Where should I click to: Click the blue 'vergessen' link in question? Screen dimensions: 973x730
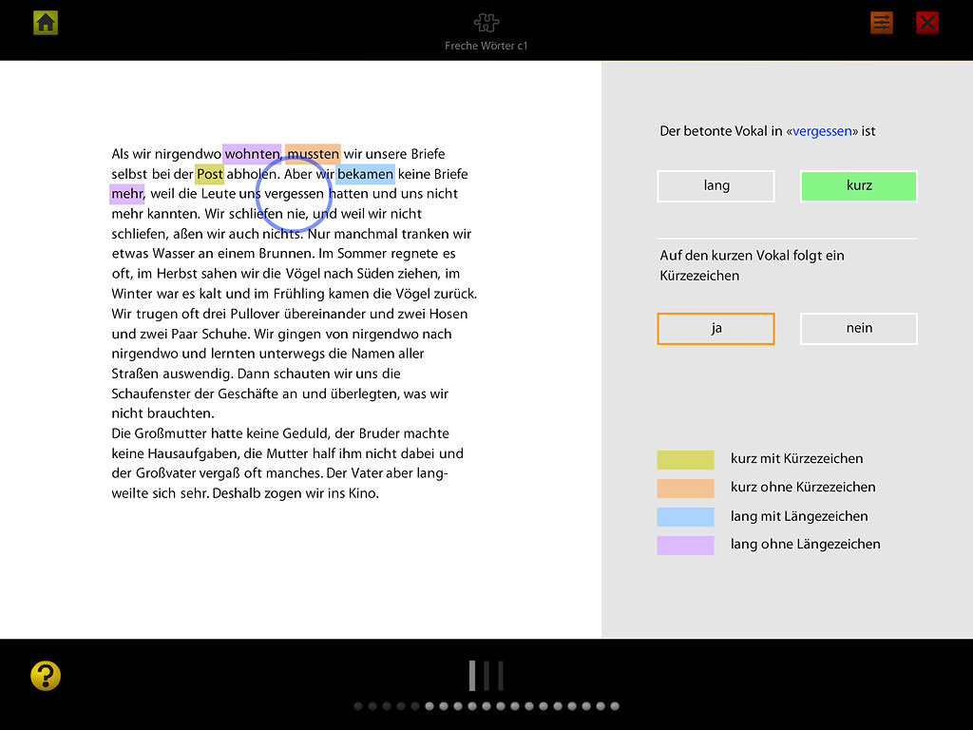[x=825, y=131]
